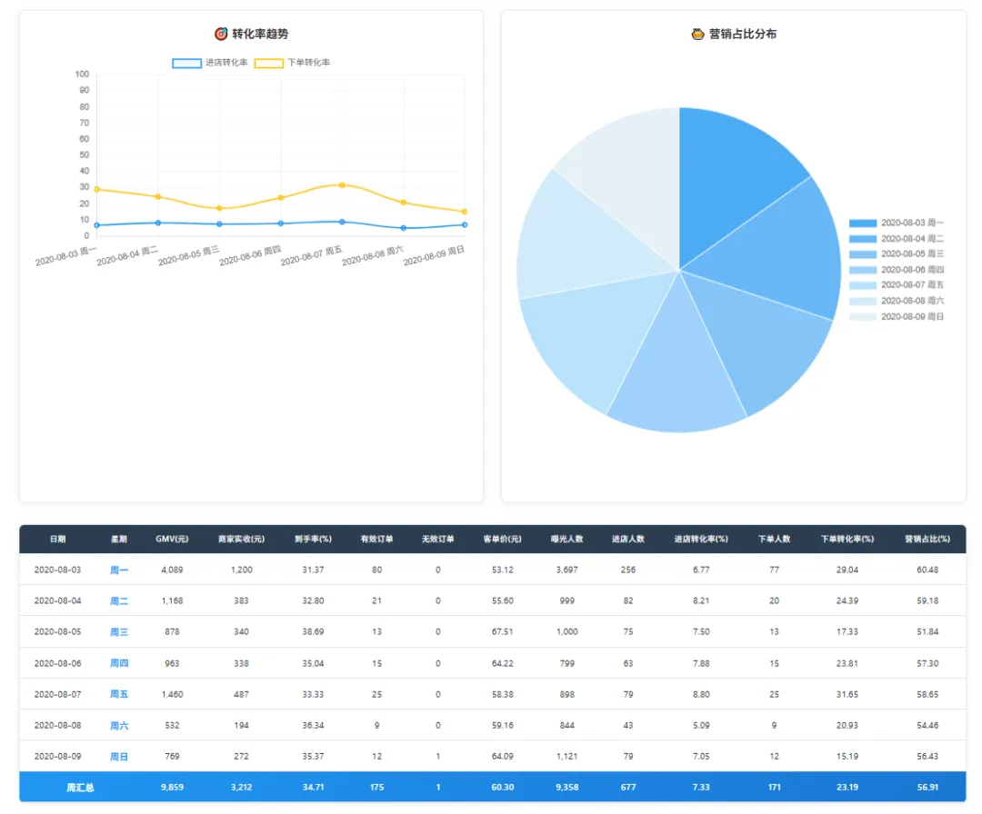
Task: Open the 周二 link in table
Action: point(119,601)
